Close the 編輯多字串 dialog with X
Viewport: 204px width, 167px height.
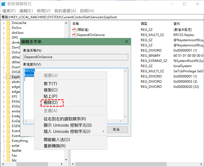point(127,42)
